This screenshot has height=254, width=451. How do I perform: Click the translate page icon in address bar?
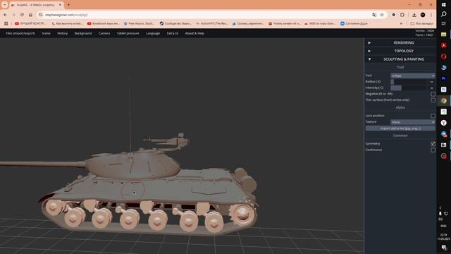coord(374,15)
